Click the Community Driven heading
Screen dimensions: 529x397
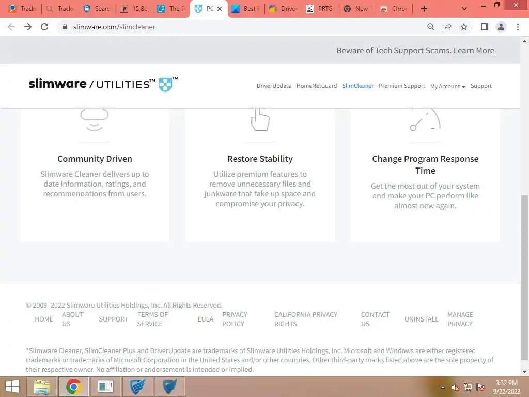coord(95,159)
